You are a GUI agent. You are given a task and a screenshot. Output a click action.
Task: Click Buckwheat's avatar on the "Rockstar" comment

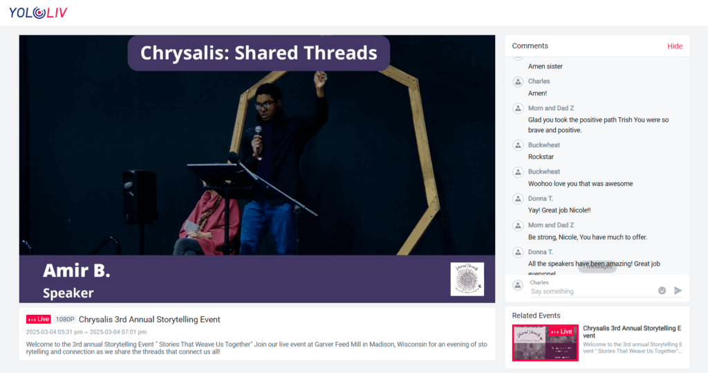pyautogui.click(x=517, y=145)
